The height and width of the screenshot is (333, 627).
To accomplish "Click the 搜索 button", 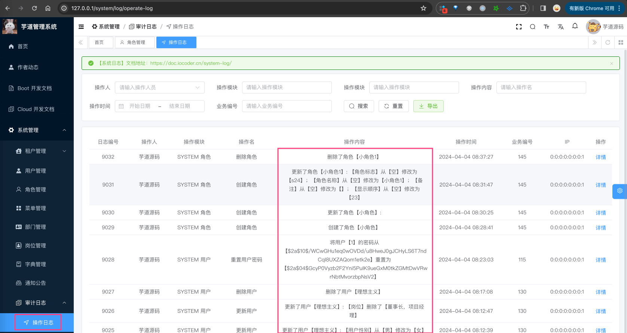I will (358, 106).
